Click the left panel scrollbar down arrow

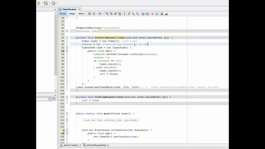tap(55, 91)
